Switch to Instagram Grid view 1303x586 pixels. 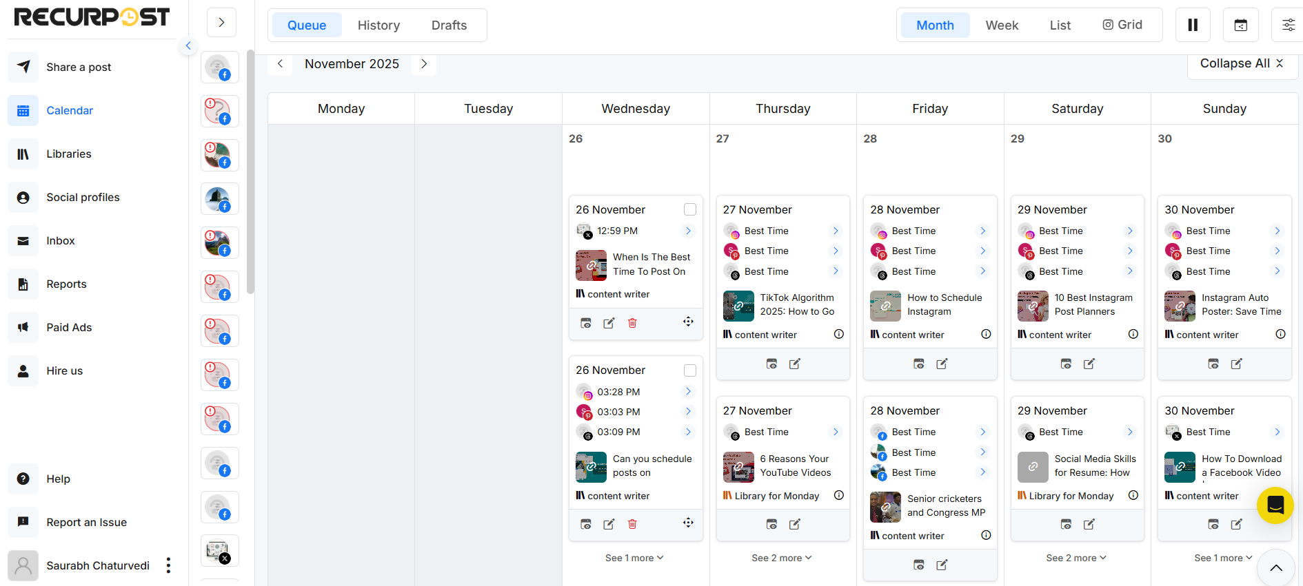pyautogui.click(x=1122, y=25)
